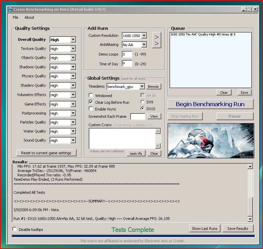The width and height of the screenshot is (263, 249).
Task: Click the Results scrollbar up arrow
Action: coord(250,166)
